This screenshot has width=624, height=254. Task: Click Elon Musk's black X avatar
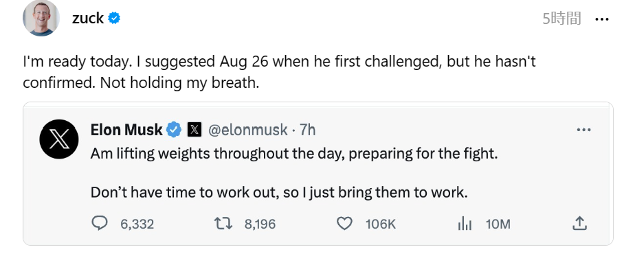[59, 139]
